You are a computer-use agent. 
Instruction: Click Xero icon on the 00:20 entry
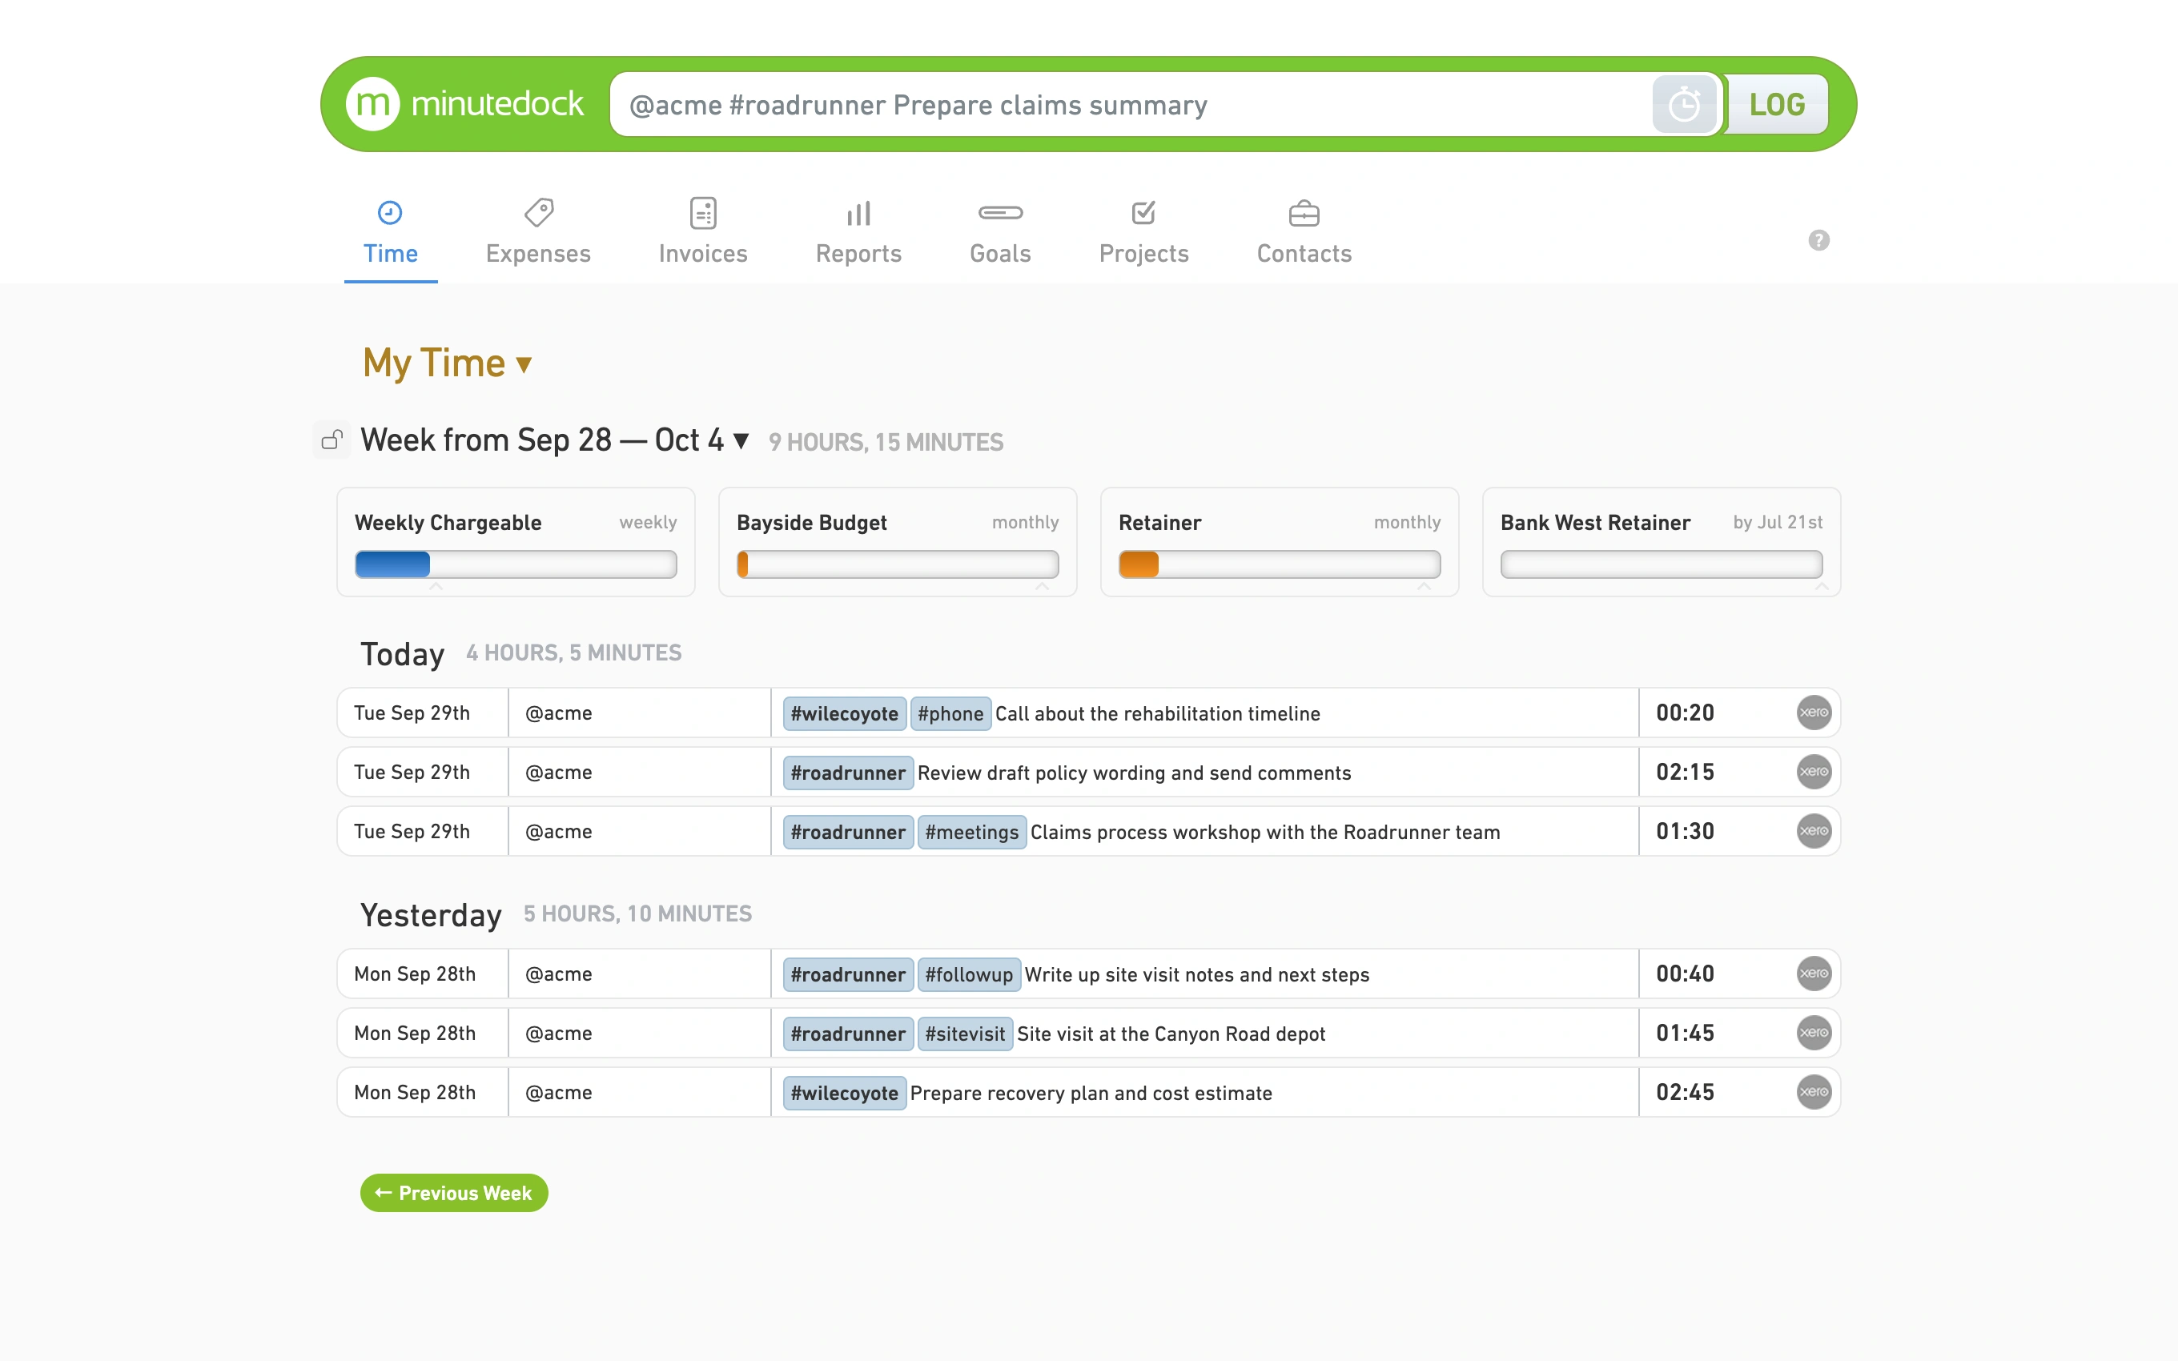coord(1814,713)
